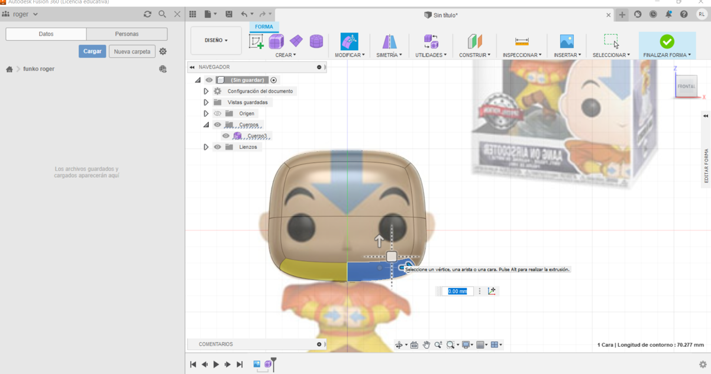The image size is (711, 374).
Task: Click the Utilidades tool icon
Action: point(431,41)
